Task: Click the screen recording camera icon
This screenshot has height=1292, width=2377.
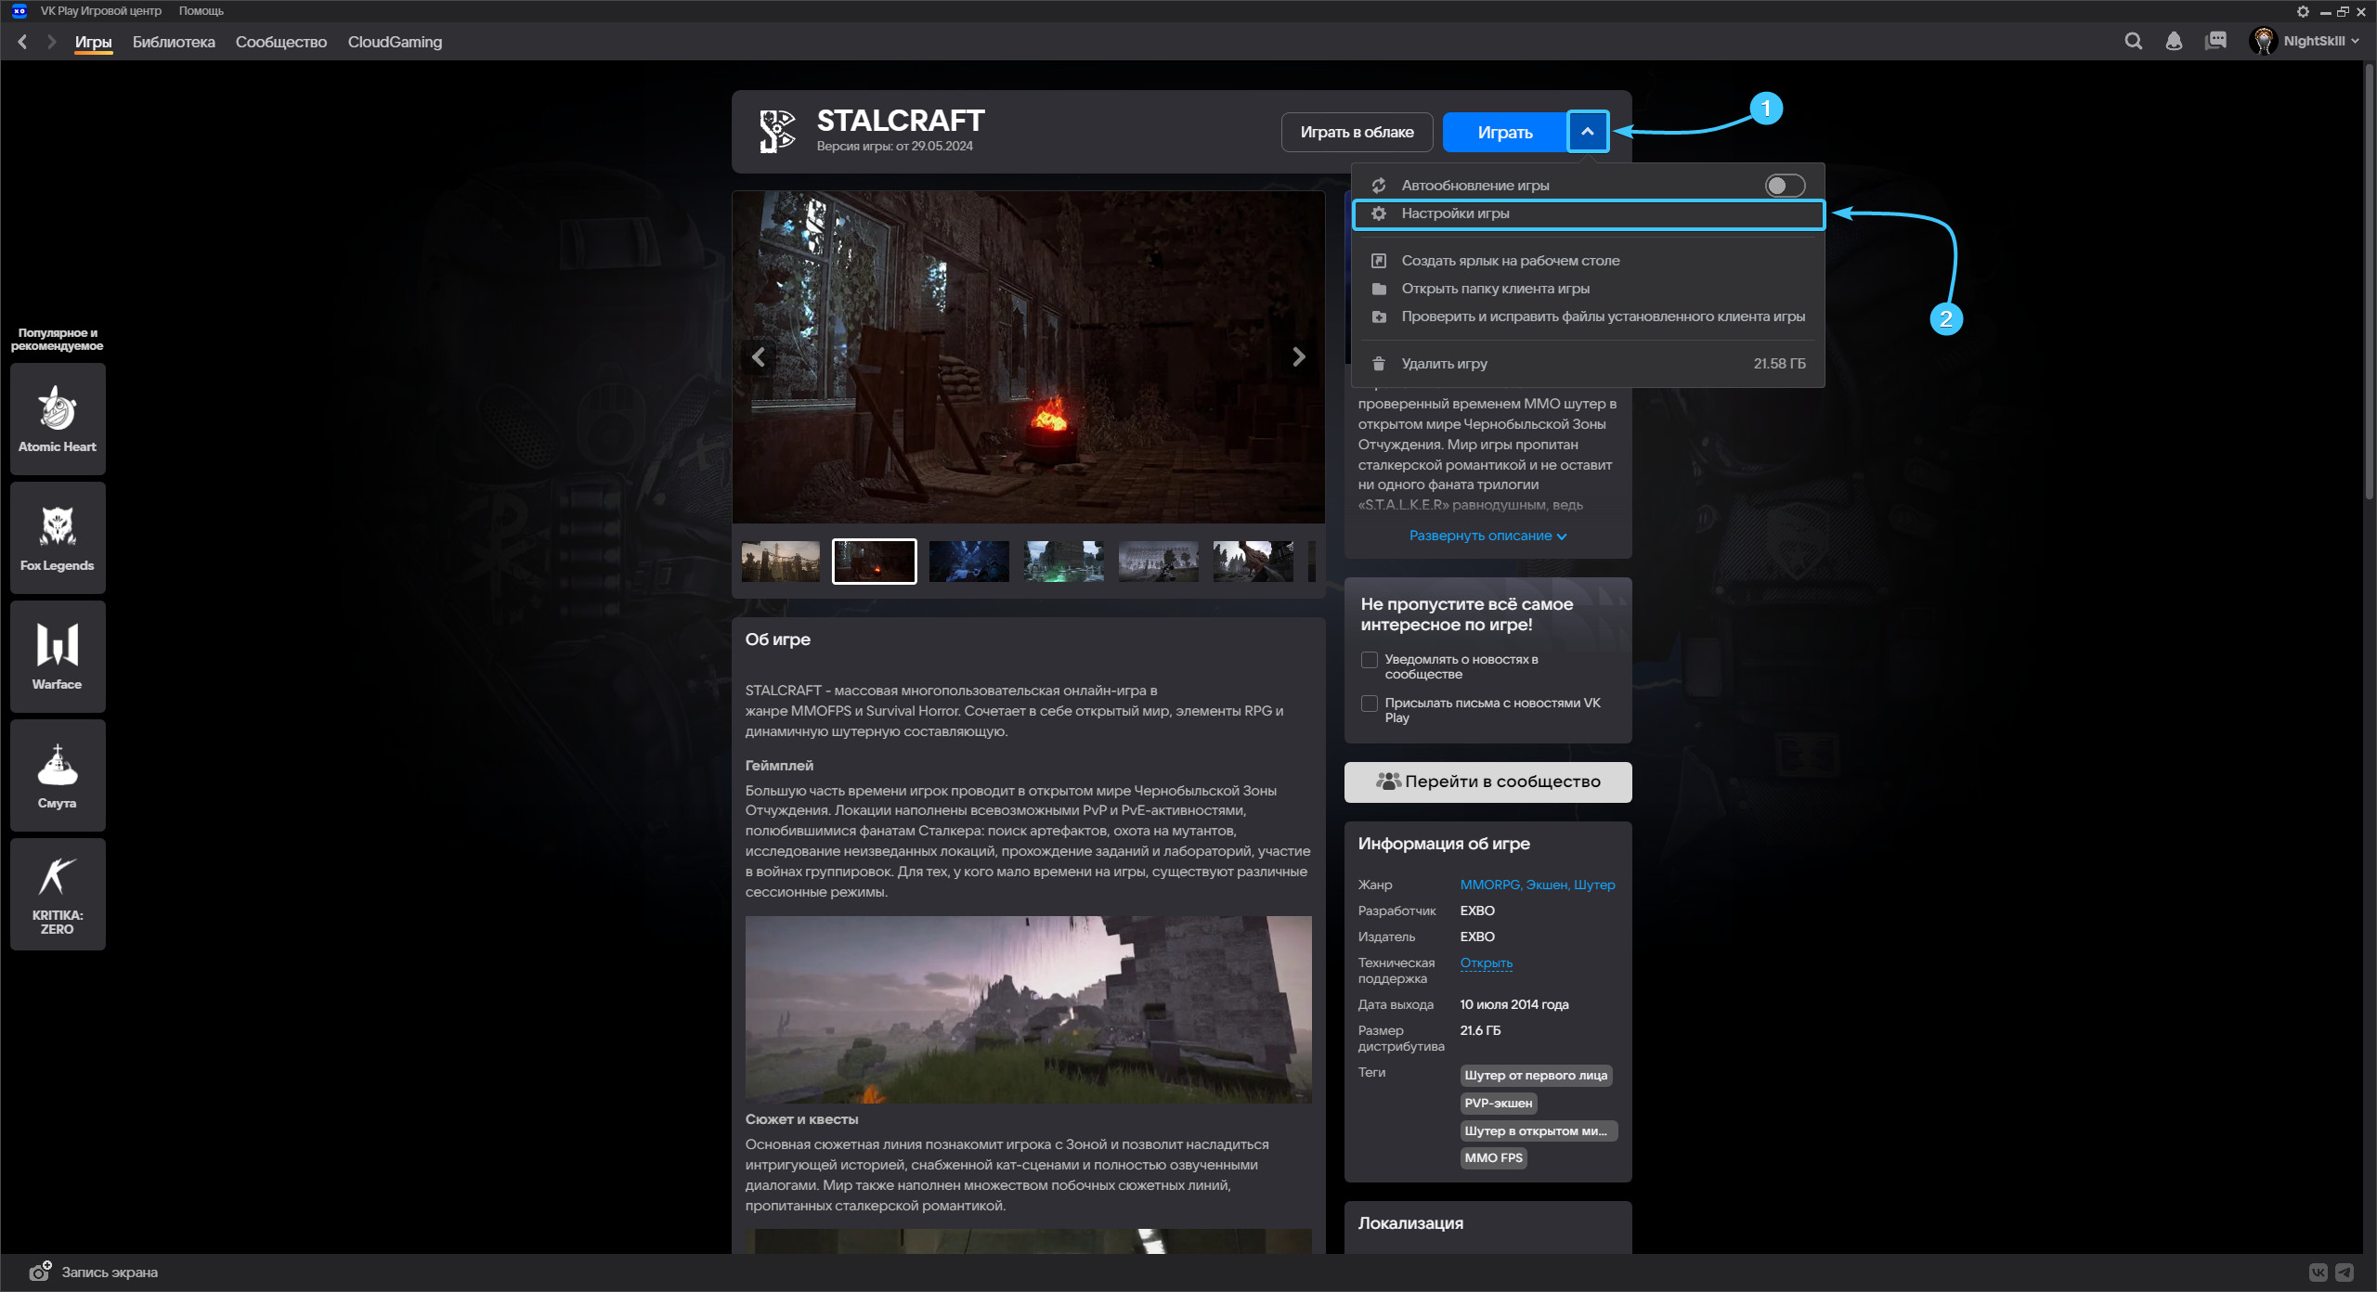Action: point(40,1272)
